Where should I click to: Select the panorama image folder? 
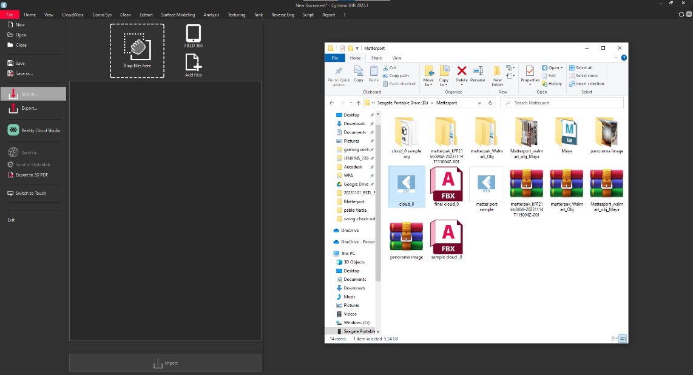coord(606,135)
